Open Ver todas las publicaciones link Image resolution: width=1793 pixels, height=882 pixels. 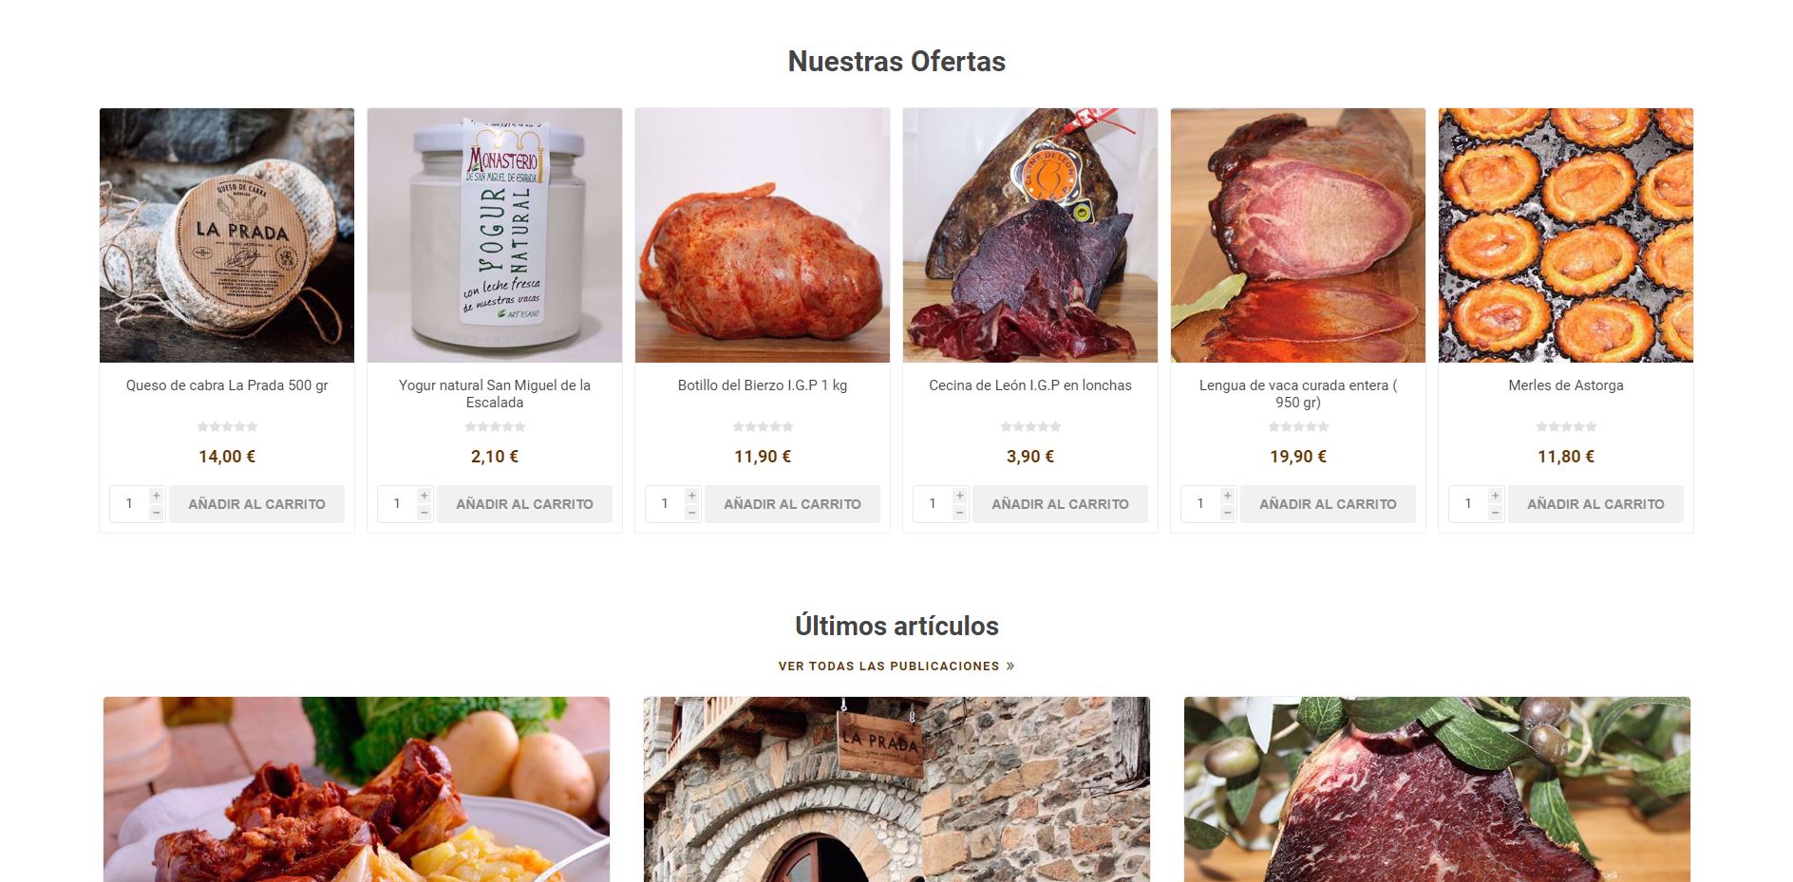tap(896, 666)
